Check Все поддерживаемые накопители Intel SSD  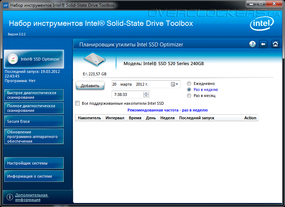pos(78,103)
